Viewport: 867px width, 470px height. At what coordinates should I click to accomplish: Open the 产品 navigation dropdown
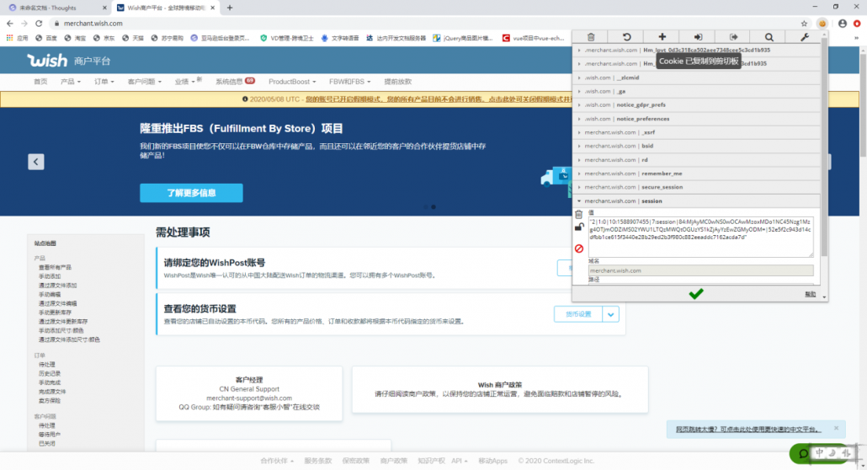click(70, 82)
